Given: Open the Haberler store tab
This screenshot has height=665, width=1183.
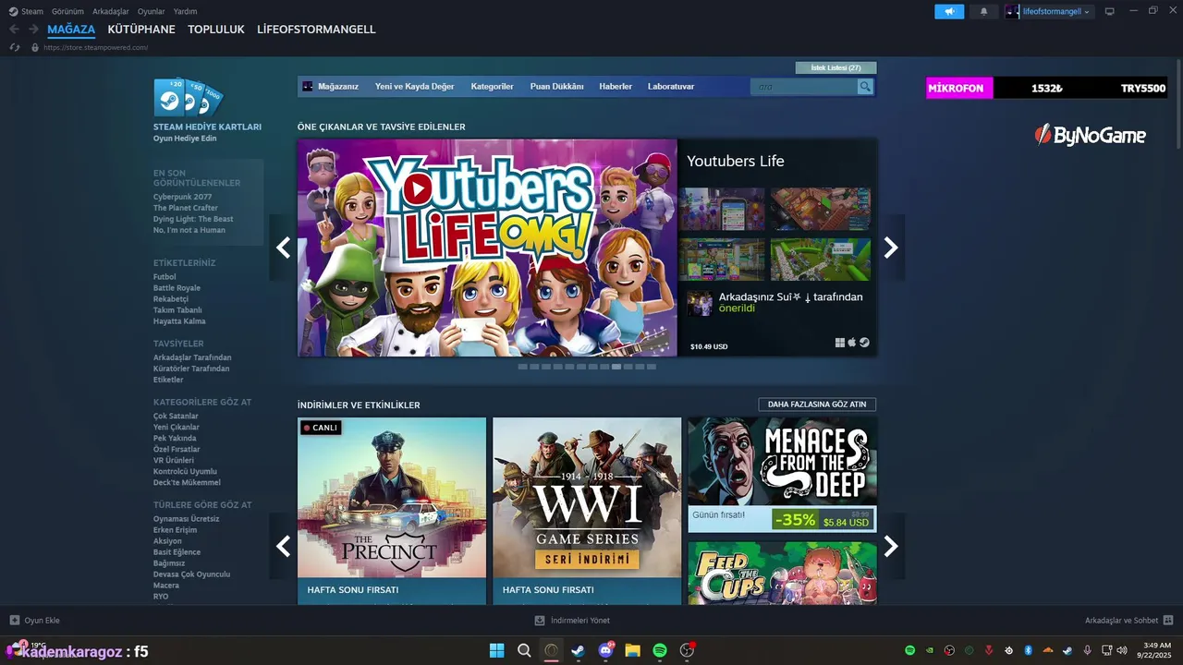Looking at the screenshot, I should coord(616,87).
